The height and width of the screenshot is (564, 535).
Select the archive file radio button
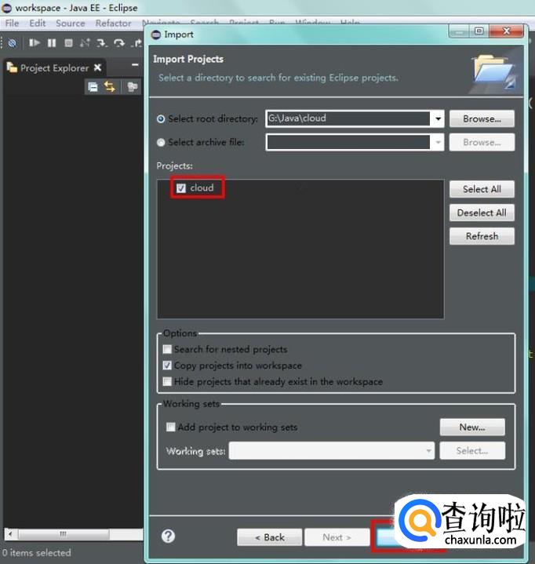[161, 143]
